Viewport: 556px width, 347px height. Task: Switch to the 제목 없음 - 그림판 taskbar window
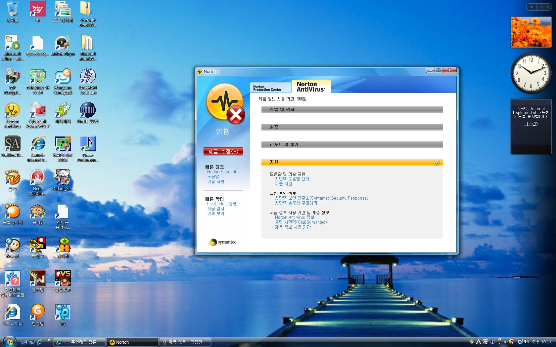pos(185,342)
